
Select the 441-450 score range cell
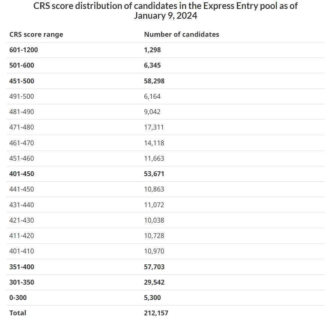21,189
